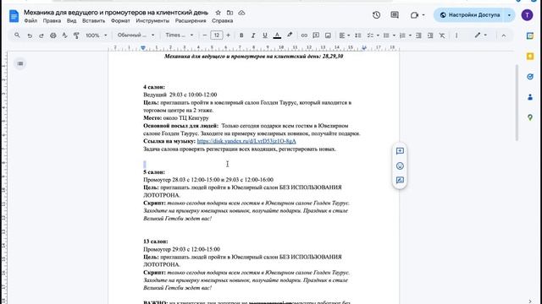This screenshot has width=542, height=304.
Task: Decrease font size with minus button
Action: (x=205, y=35)
